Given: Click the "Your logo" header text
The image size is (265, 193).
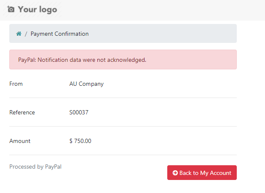Looking at the screenshot, I should [x=37, y=9].
